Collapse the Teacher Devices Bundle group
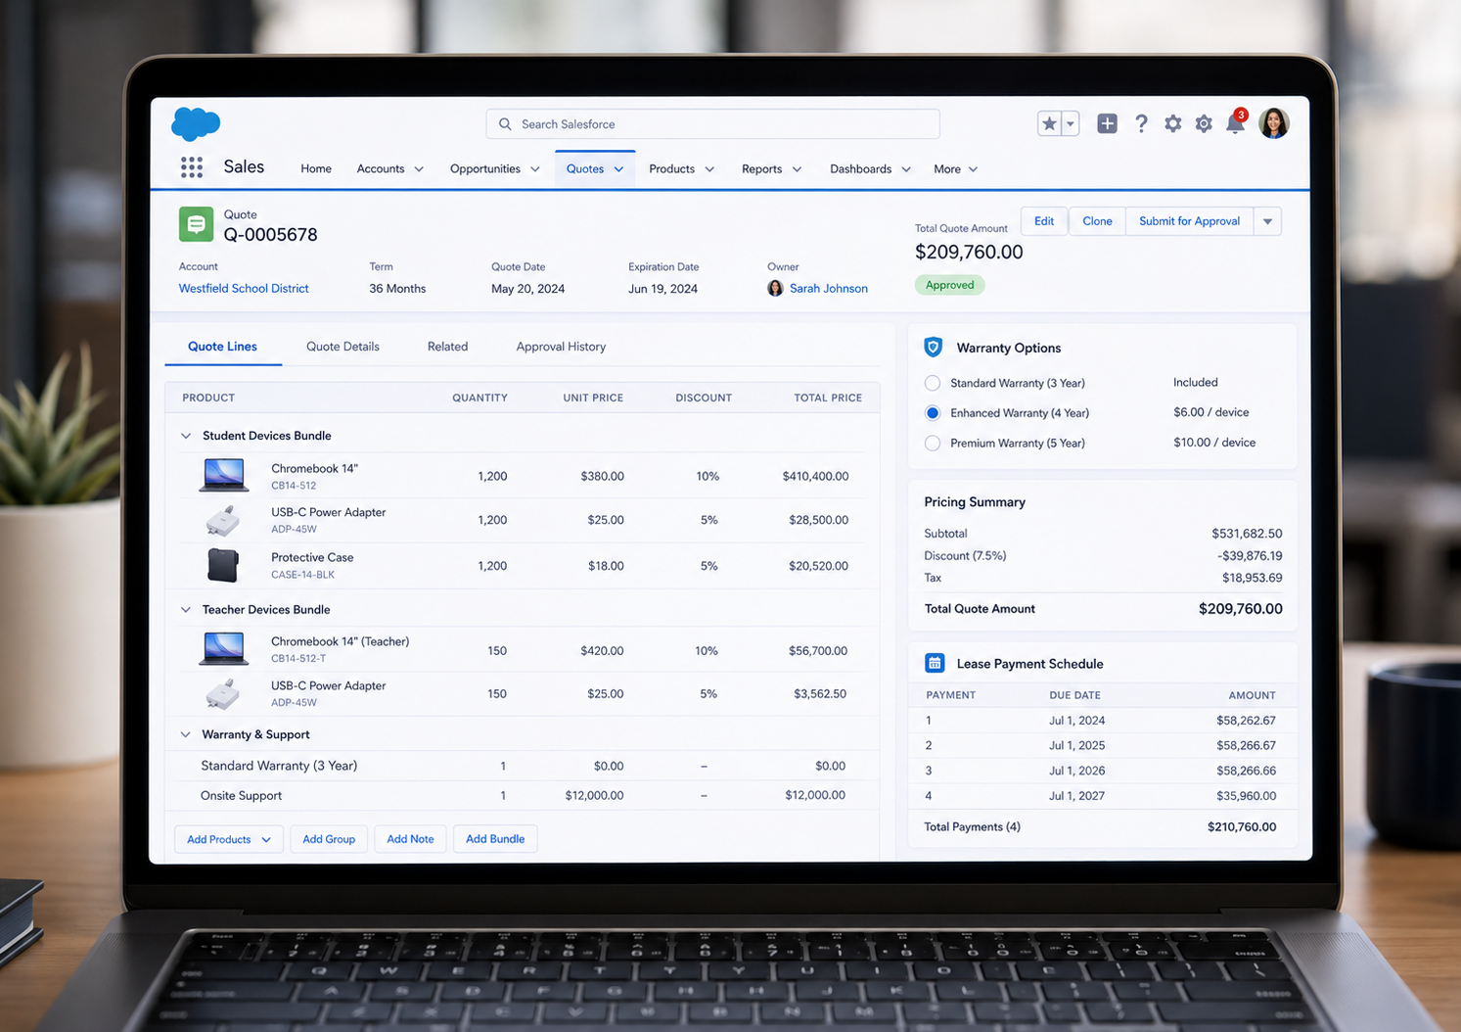 pos(186,610)
